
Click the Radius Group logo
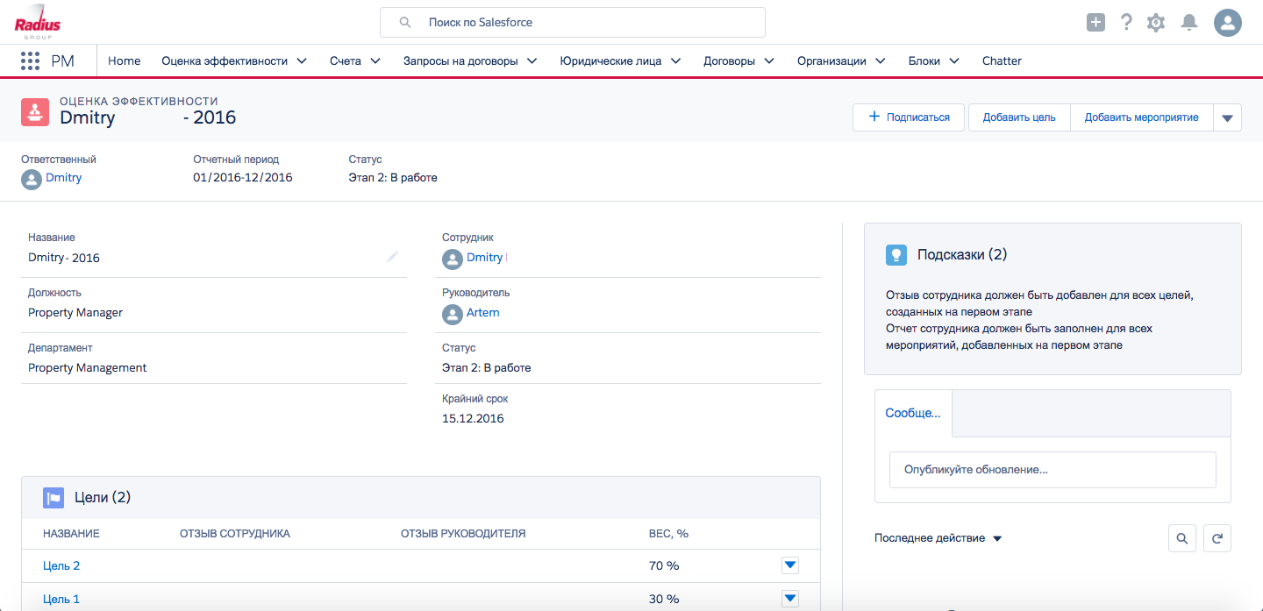(39, 23)
